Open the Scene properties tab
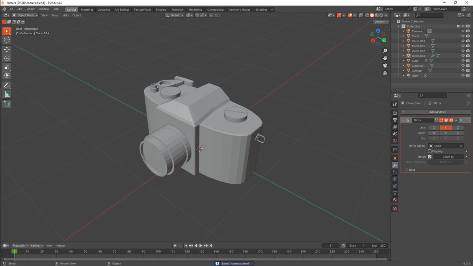473x266 pixels. [x=395, y=134]
